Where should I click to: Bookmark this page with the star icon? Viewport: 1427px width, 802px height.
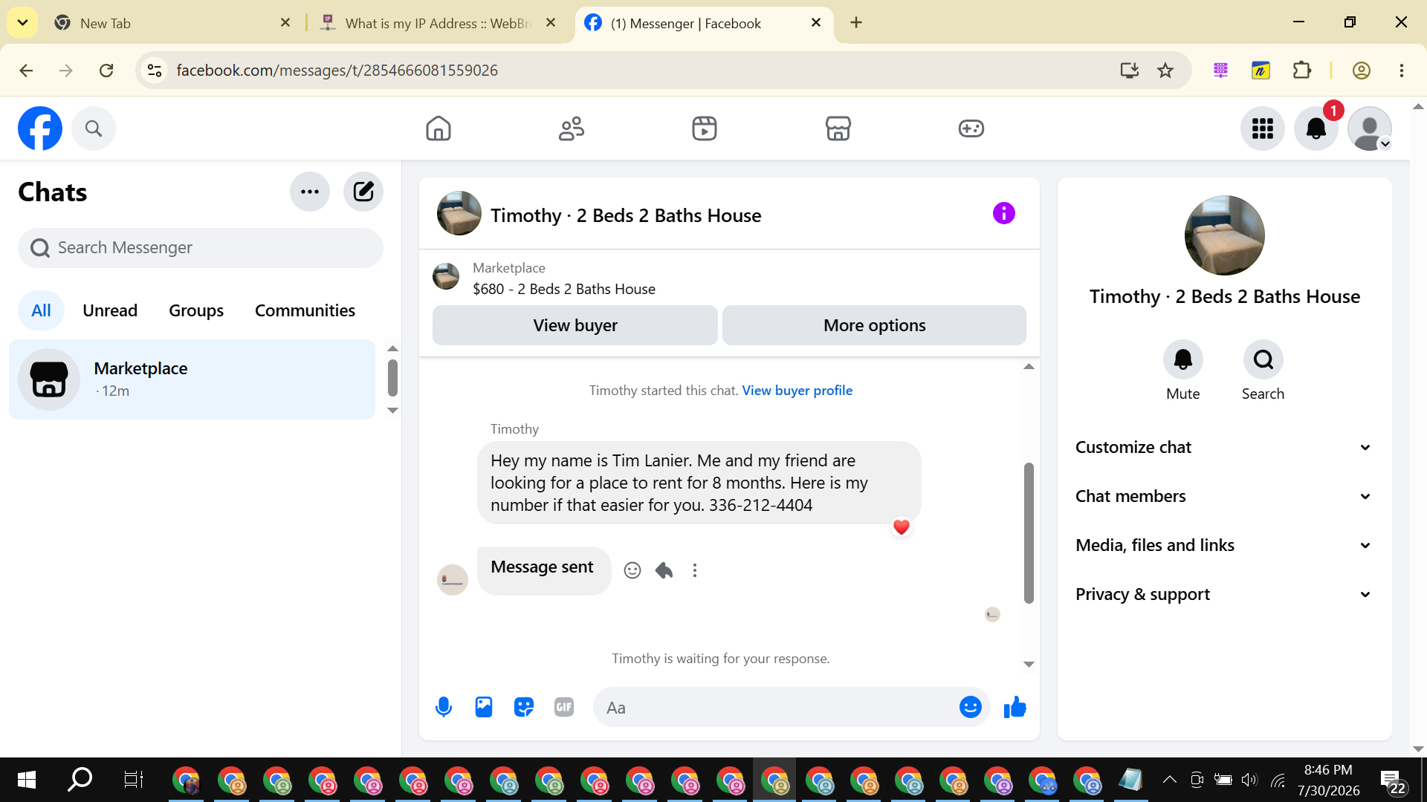pyautogui.click(x=1165, y=71)
